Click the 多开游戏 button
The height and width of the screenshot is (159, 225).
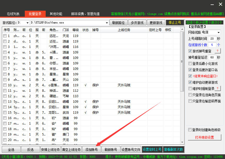[137, 23]
